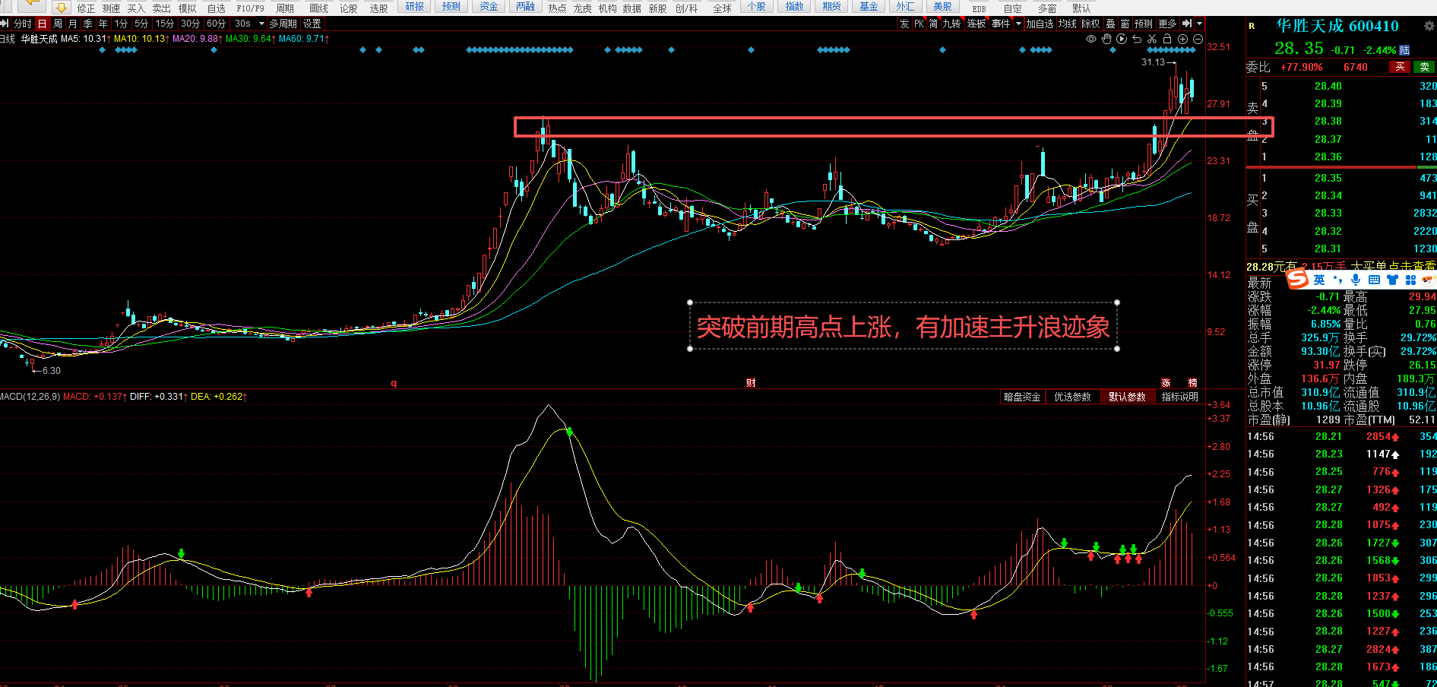Open the 事件 events button

[x=1001, y=24]
